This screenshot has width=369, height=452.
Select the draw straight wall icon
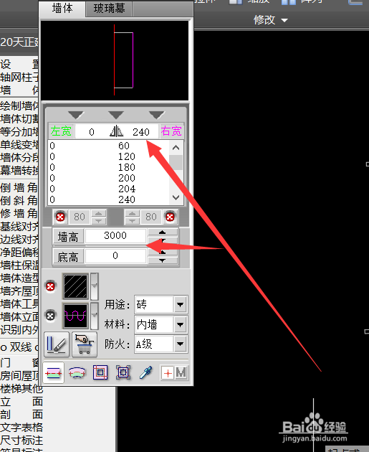click(x=54, y=373)
